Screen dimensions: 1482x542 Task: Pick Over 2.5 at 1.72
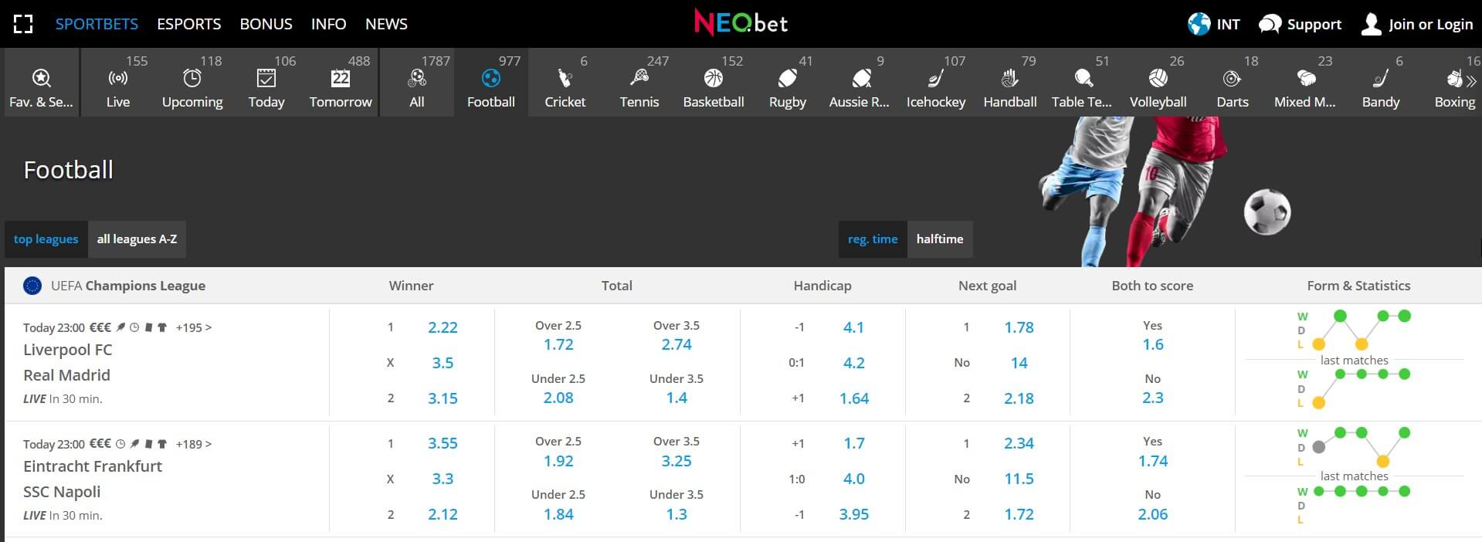[x=558, y=344]
